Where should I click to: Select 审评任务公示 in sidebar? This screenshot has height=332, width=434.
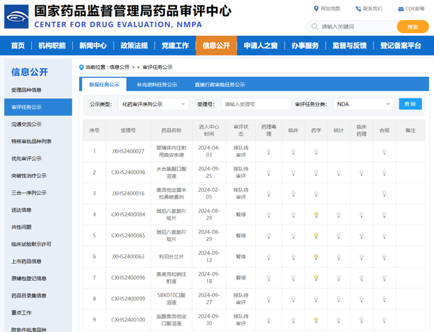38,107
